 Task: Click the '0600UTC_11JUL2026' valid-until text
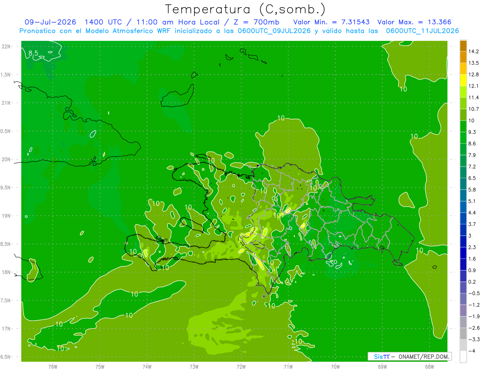tap(422, 31)
